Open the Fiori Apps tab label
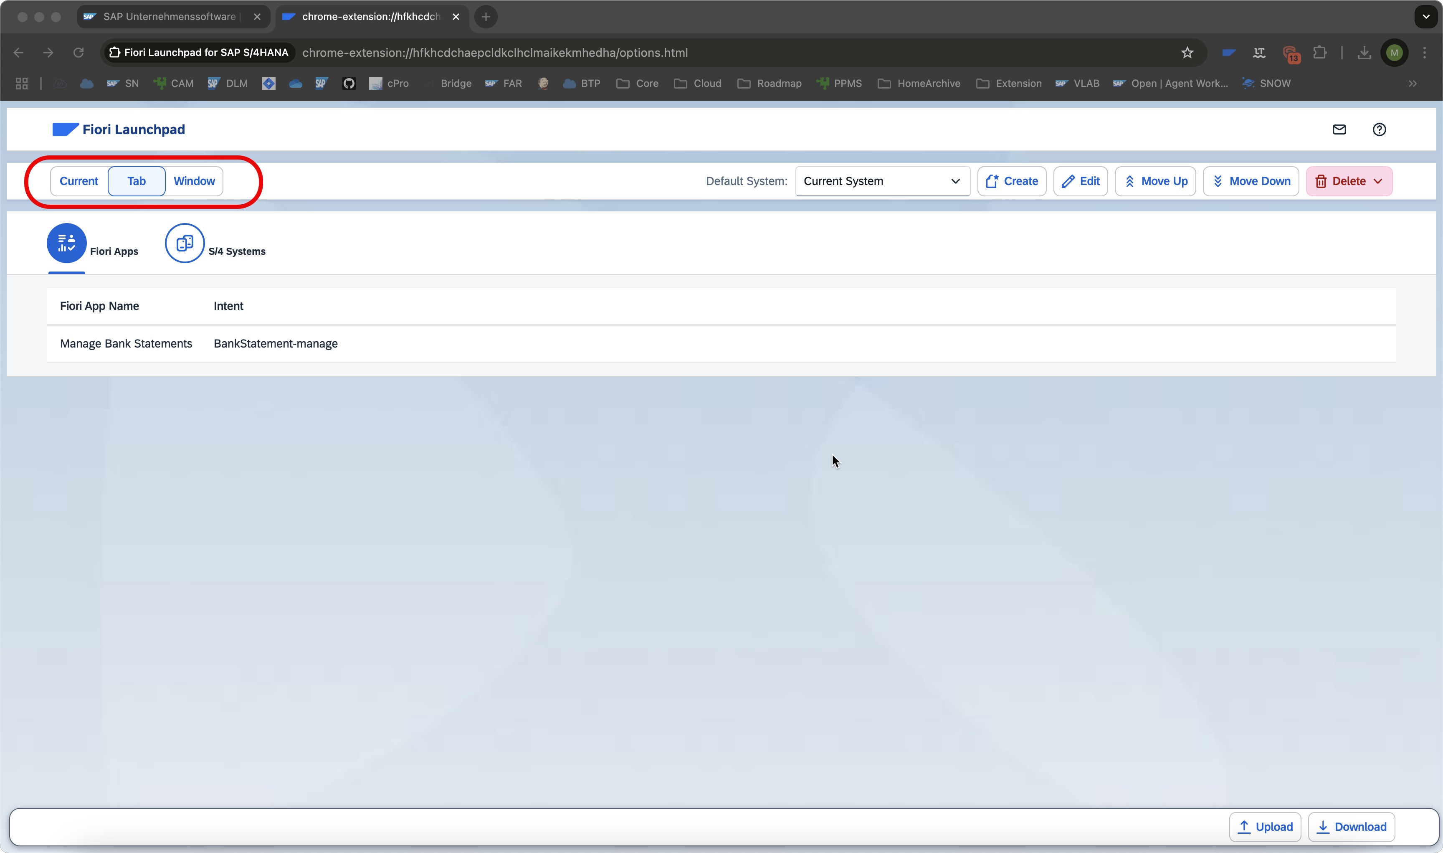The width and height of the screenshot is (1443, 853). click(114, 251)
